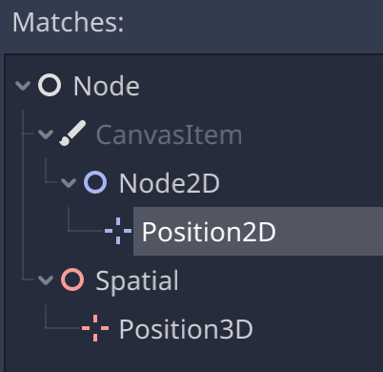Collapse the Spatial branch chevron

(x=46, y=280)
